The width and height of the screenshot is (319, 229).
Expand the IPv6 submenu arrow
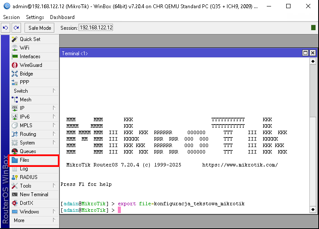54,116
